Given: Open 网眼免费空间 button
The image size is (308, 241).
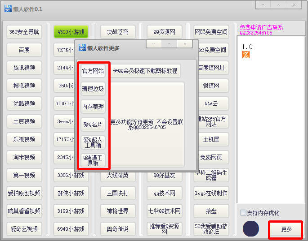Looking at the screenshot, I should click(211, 32).
